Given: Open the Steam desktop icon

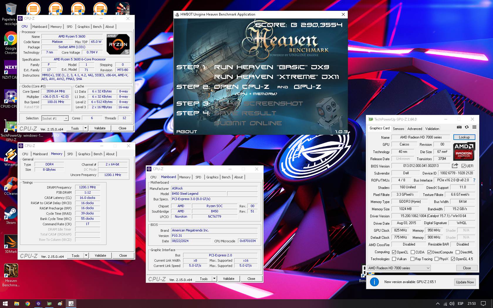Looking at the screenshot, I should 11,215.
